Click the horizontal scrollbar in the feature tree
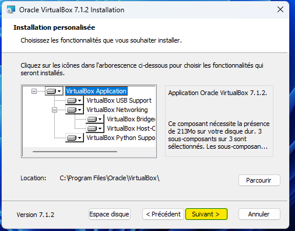The height and width of the screenshot is (231, 295). (x=75, y=152)
